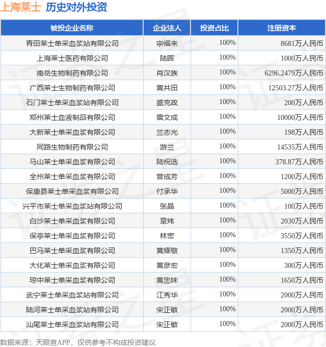This screenshot has height=347, width=326.
Task: Click legal person 兰志光
Action: click(x=167, y=132)
